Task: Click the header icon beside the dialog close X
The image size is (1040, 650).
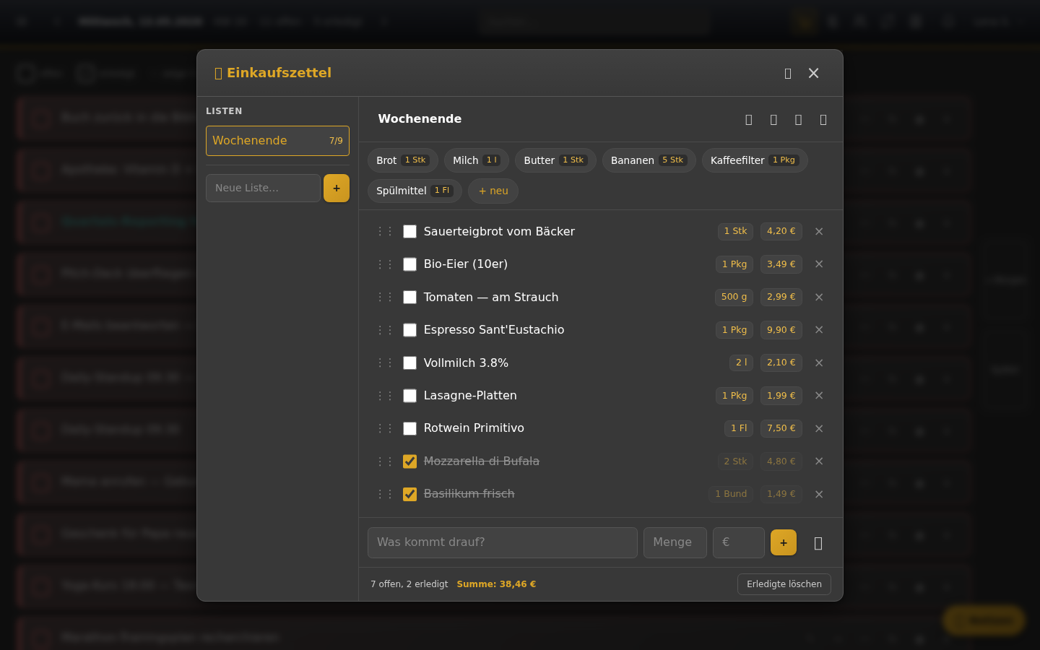Action: pos(788,74)
